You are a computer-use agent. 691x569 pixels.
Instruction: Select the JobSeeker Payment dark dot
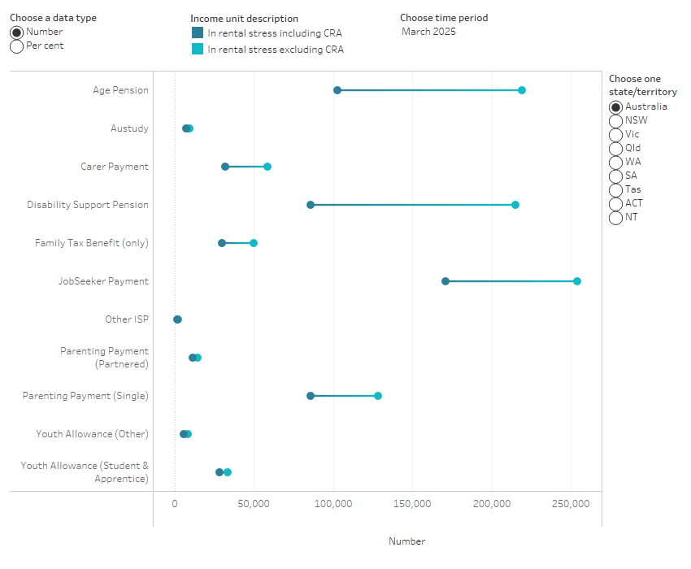pyautogui.click(x=445, y=280)
